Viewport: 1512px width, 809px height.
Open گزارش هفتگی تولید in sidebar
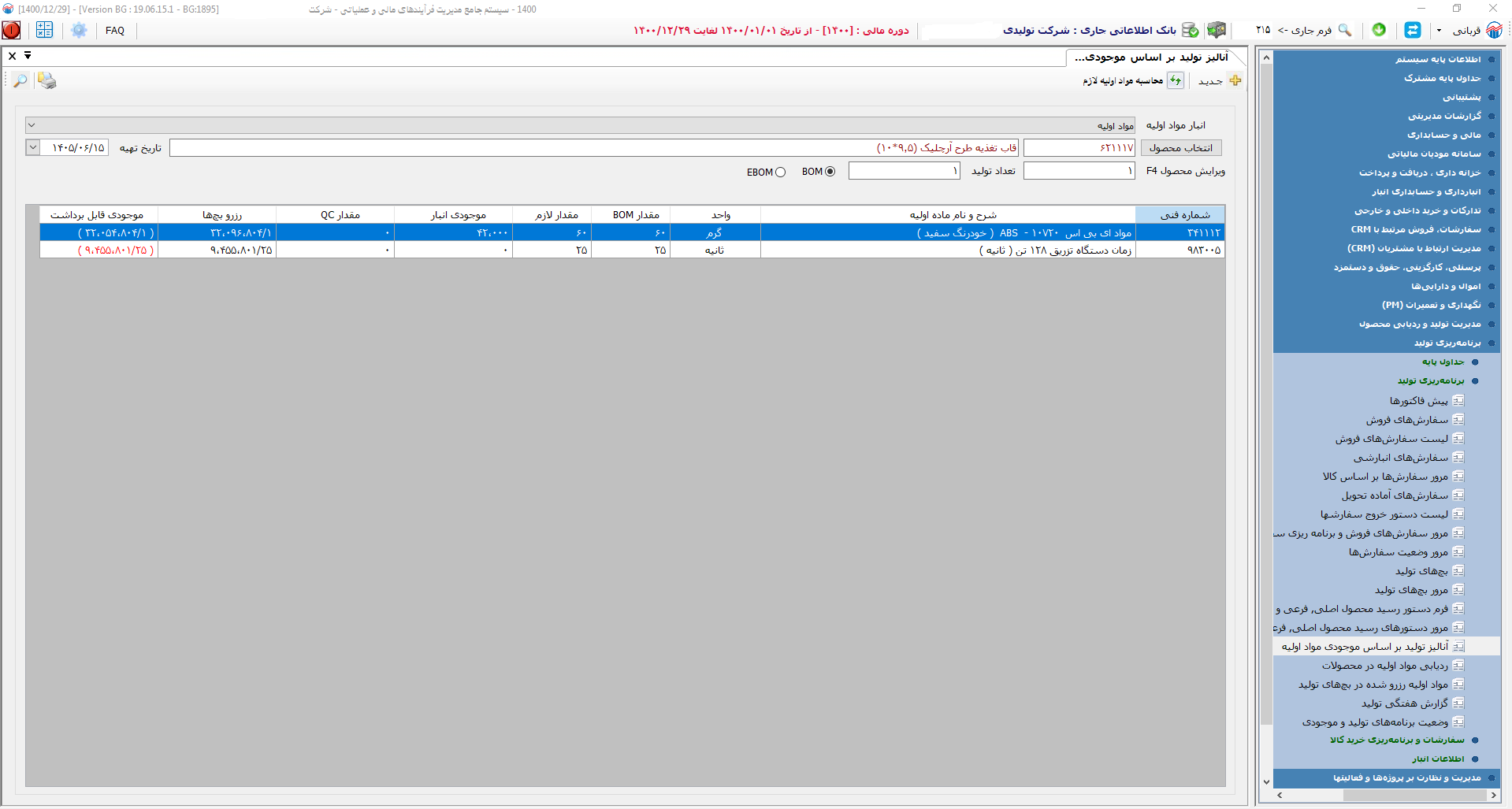pyautogui.click(x=1404, y=703)
